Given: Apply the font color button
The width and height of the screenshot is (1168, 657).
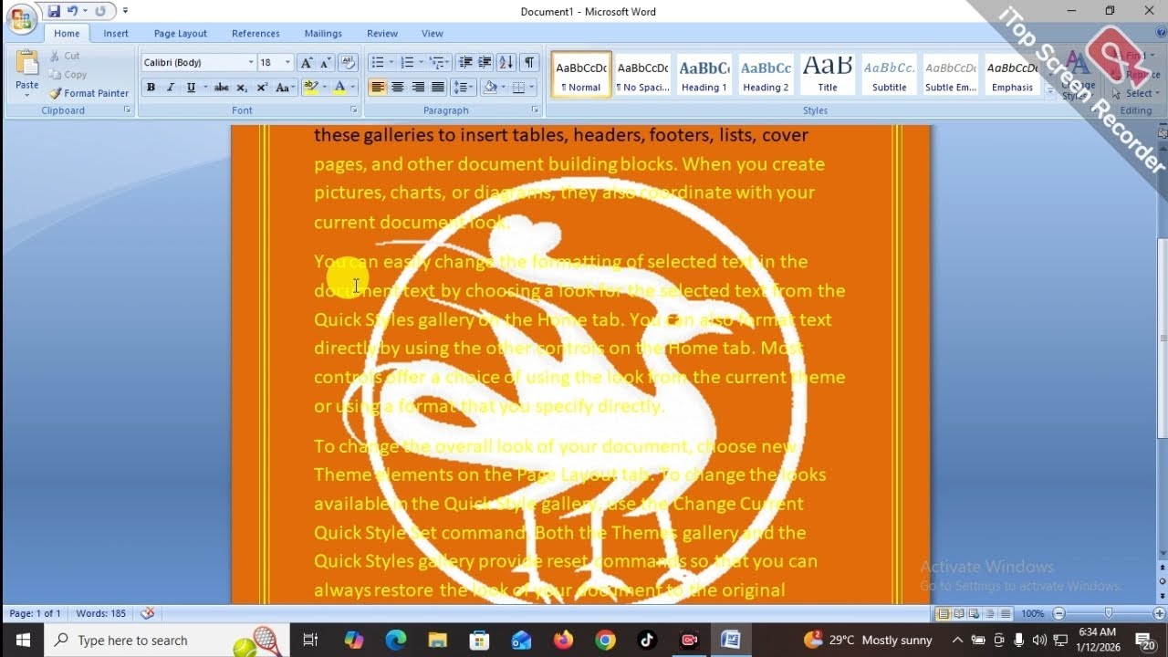Looking at the screenshot, I should pyautogui.click(x=339, y=88).
